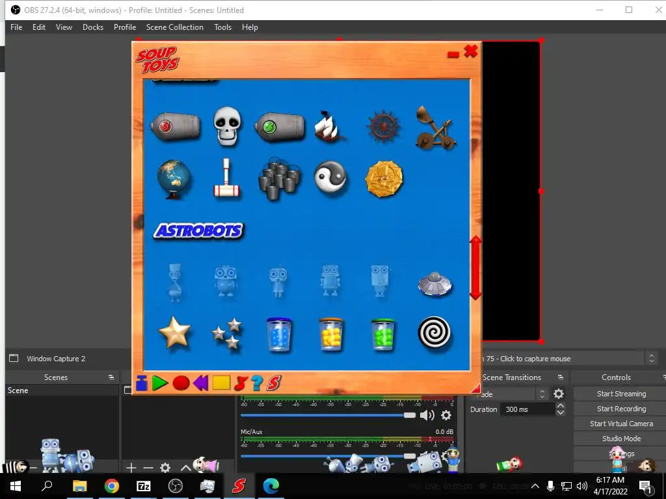666x499 pixels.
Task: Click the grayed-out owl-eyed Astrobot
Action: pyautogui.click(x=226, y=281)
